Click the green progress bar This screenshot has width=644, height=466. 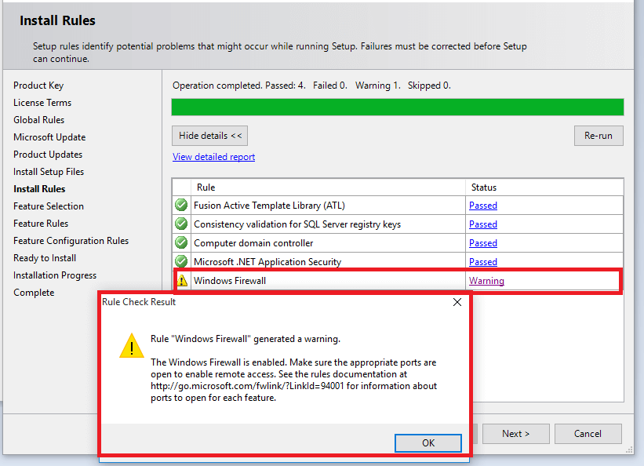[x=398, y=107]
